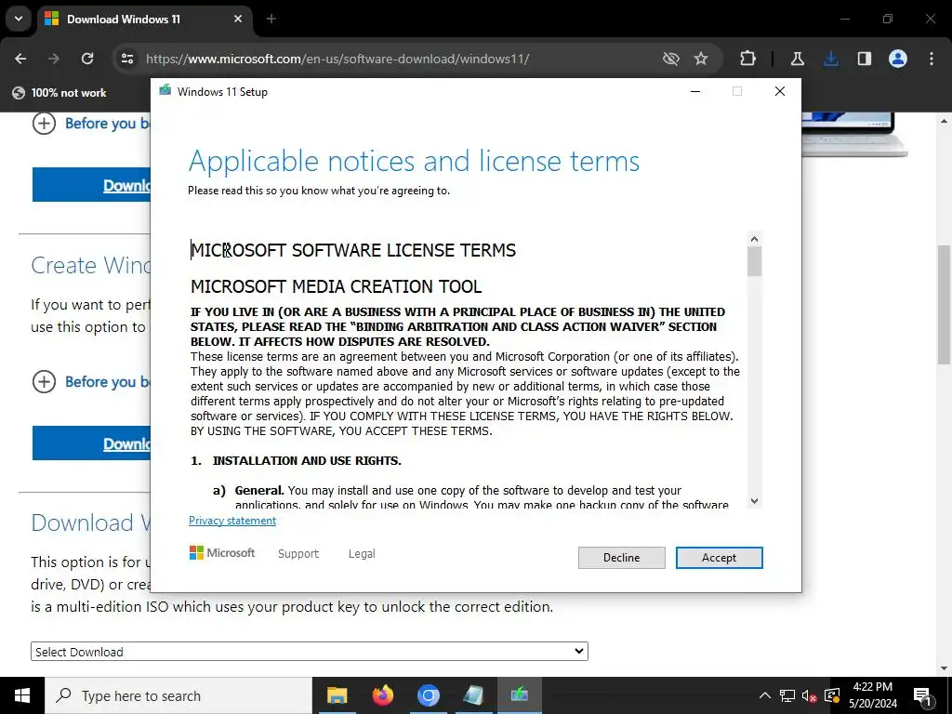
Task: Open the Support link in setup
Action: (298, 554)
